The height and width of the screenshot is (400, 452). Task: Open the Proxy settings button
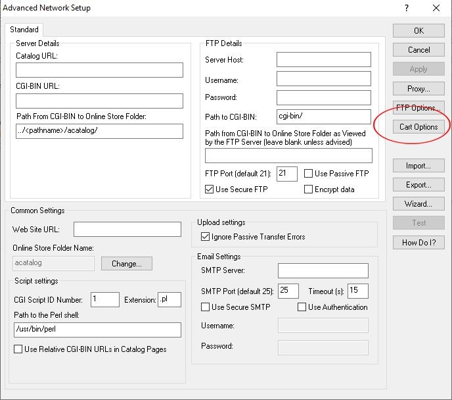click(x=418, y=88)
